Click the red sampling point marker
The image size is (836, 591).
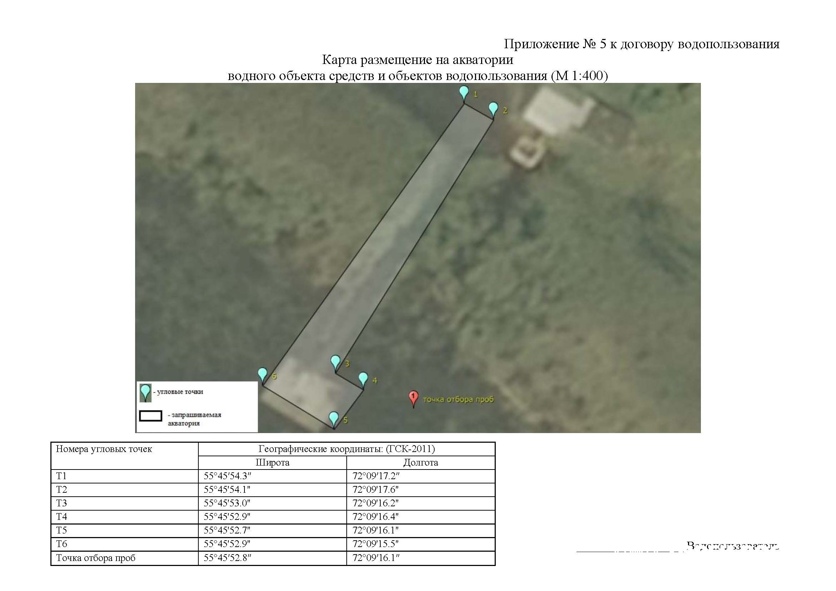coord(413,398)
